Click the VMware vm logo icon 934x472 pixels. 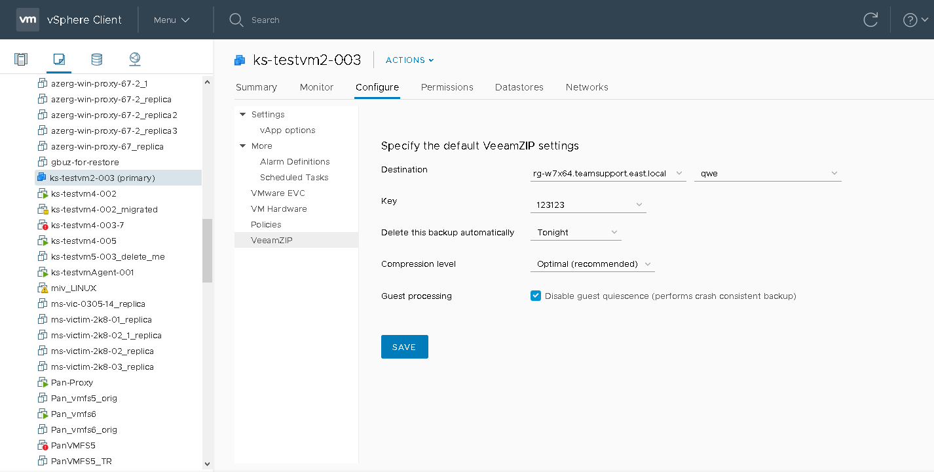[28, 20]
